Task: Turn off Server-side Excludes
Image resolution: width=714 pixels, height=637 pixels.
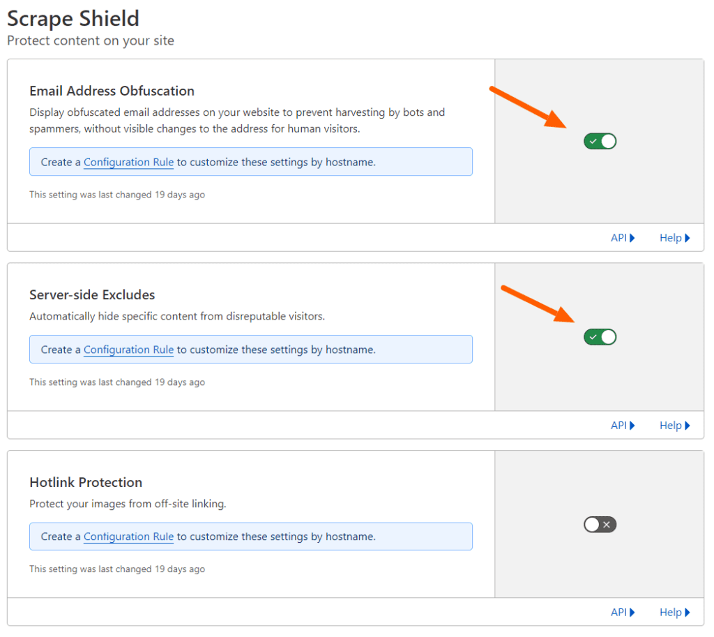Action: click(x=600, y=337)
